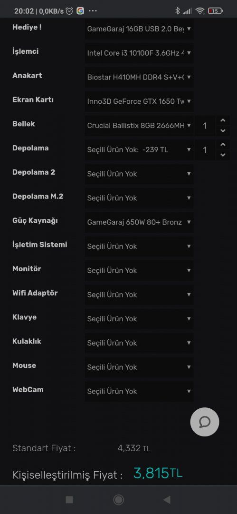Screen dimensions: 237x514
Task: Expand the WebCam product dropdown
Action: (139, 391)
